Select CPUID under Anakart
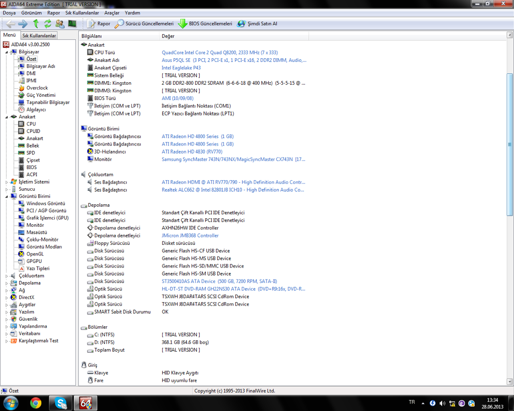 tap(34, 131)
